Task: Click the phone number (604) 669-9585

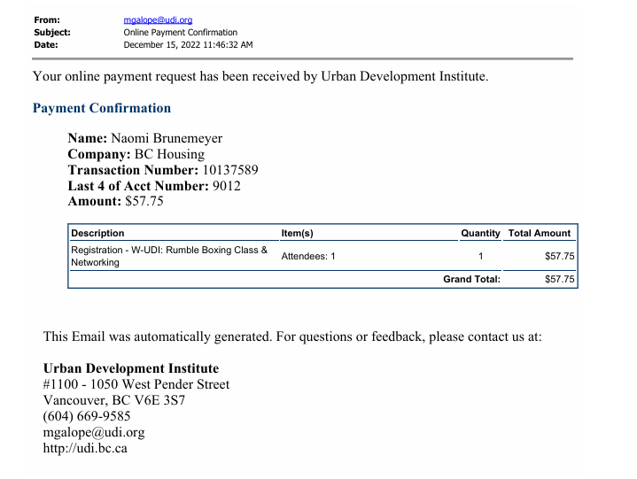Action: 87,416
